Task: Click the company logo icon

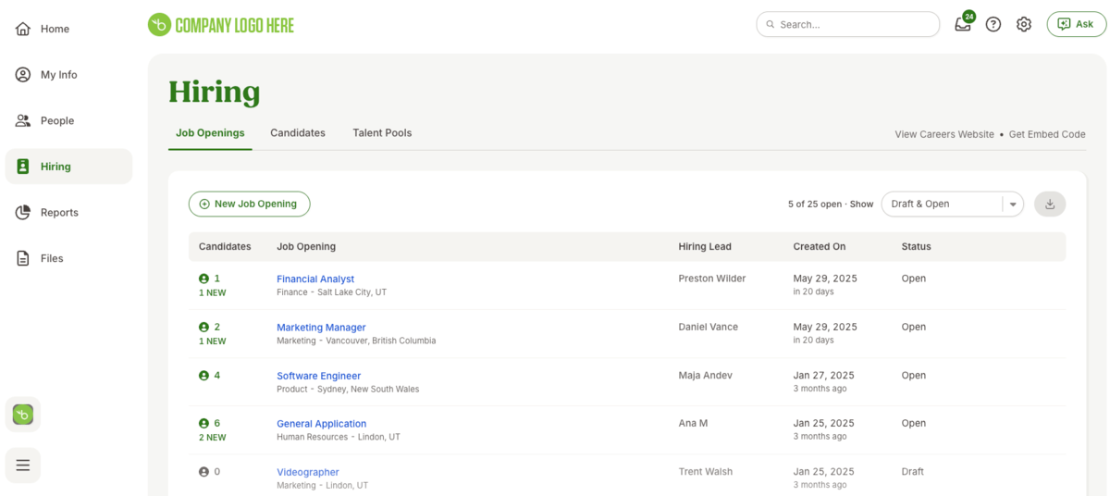Action: [160, 25]
